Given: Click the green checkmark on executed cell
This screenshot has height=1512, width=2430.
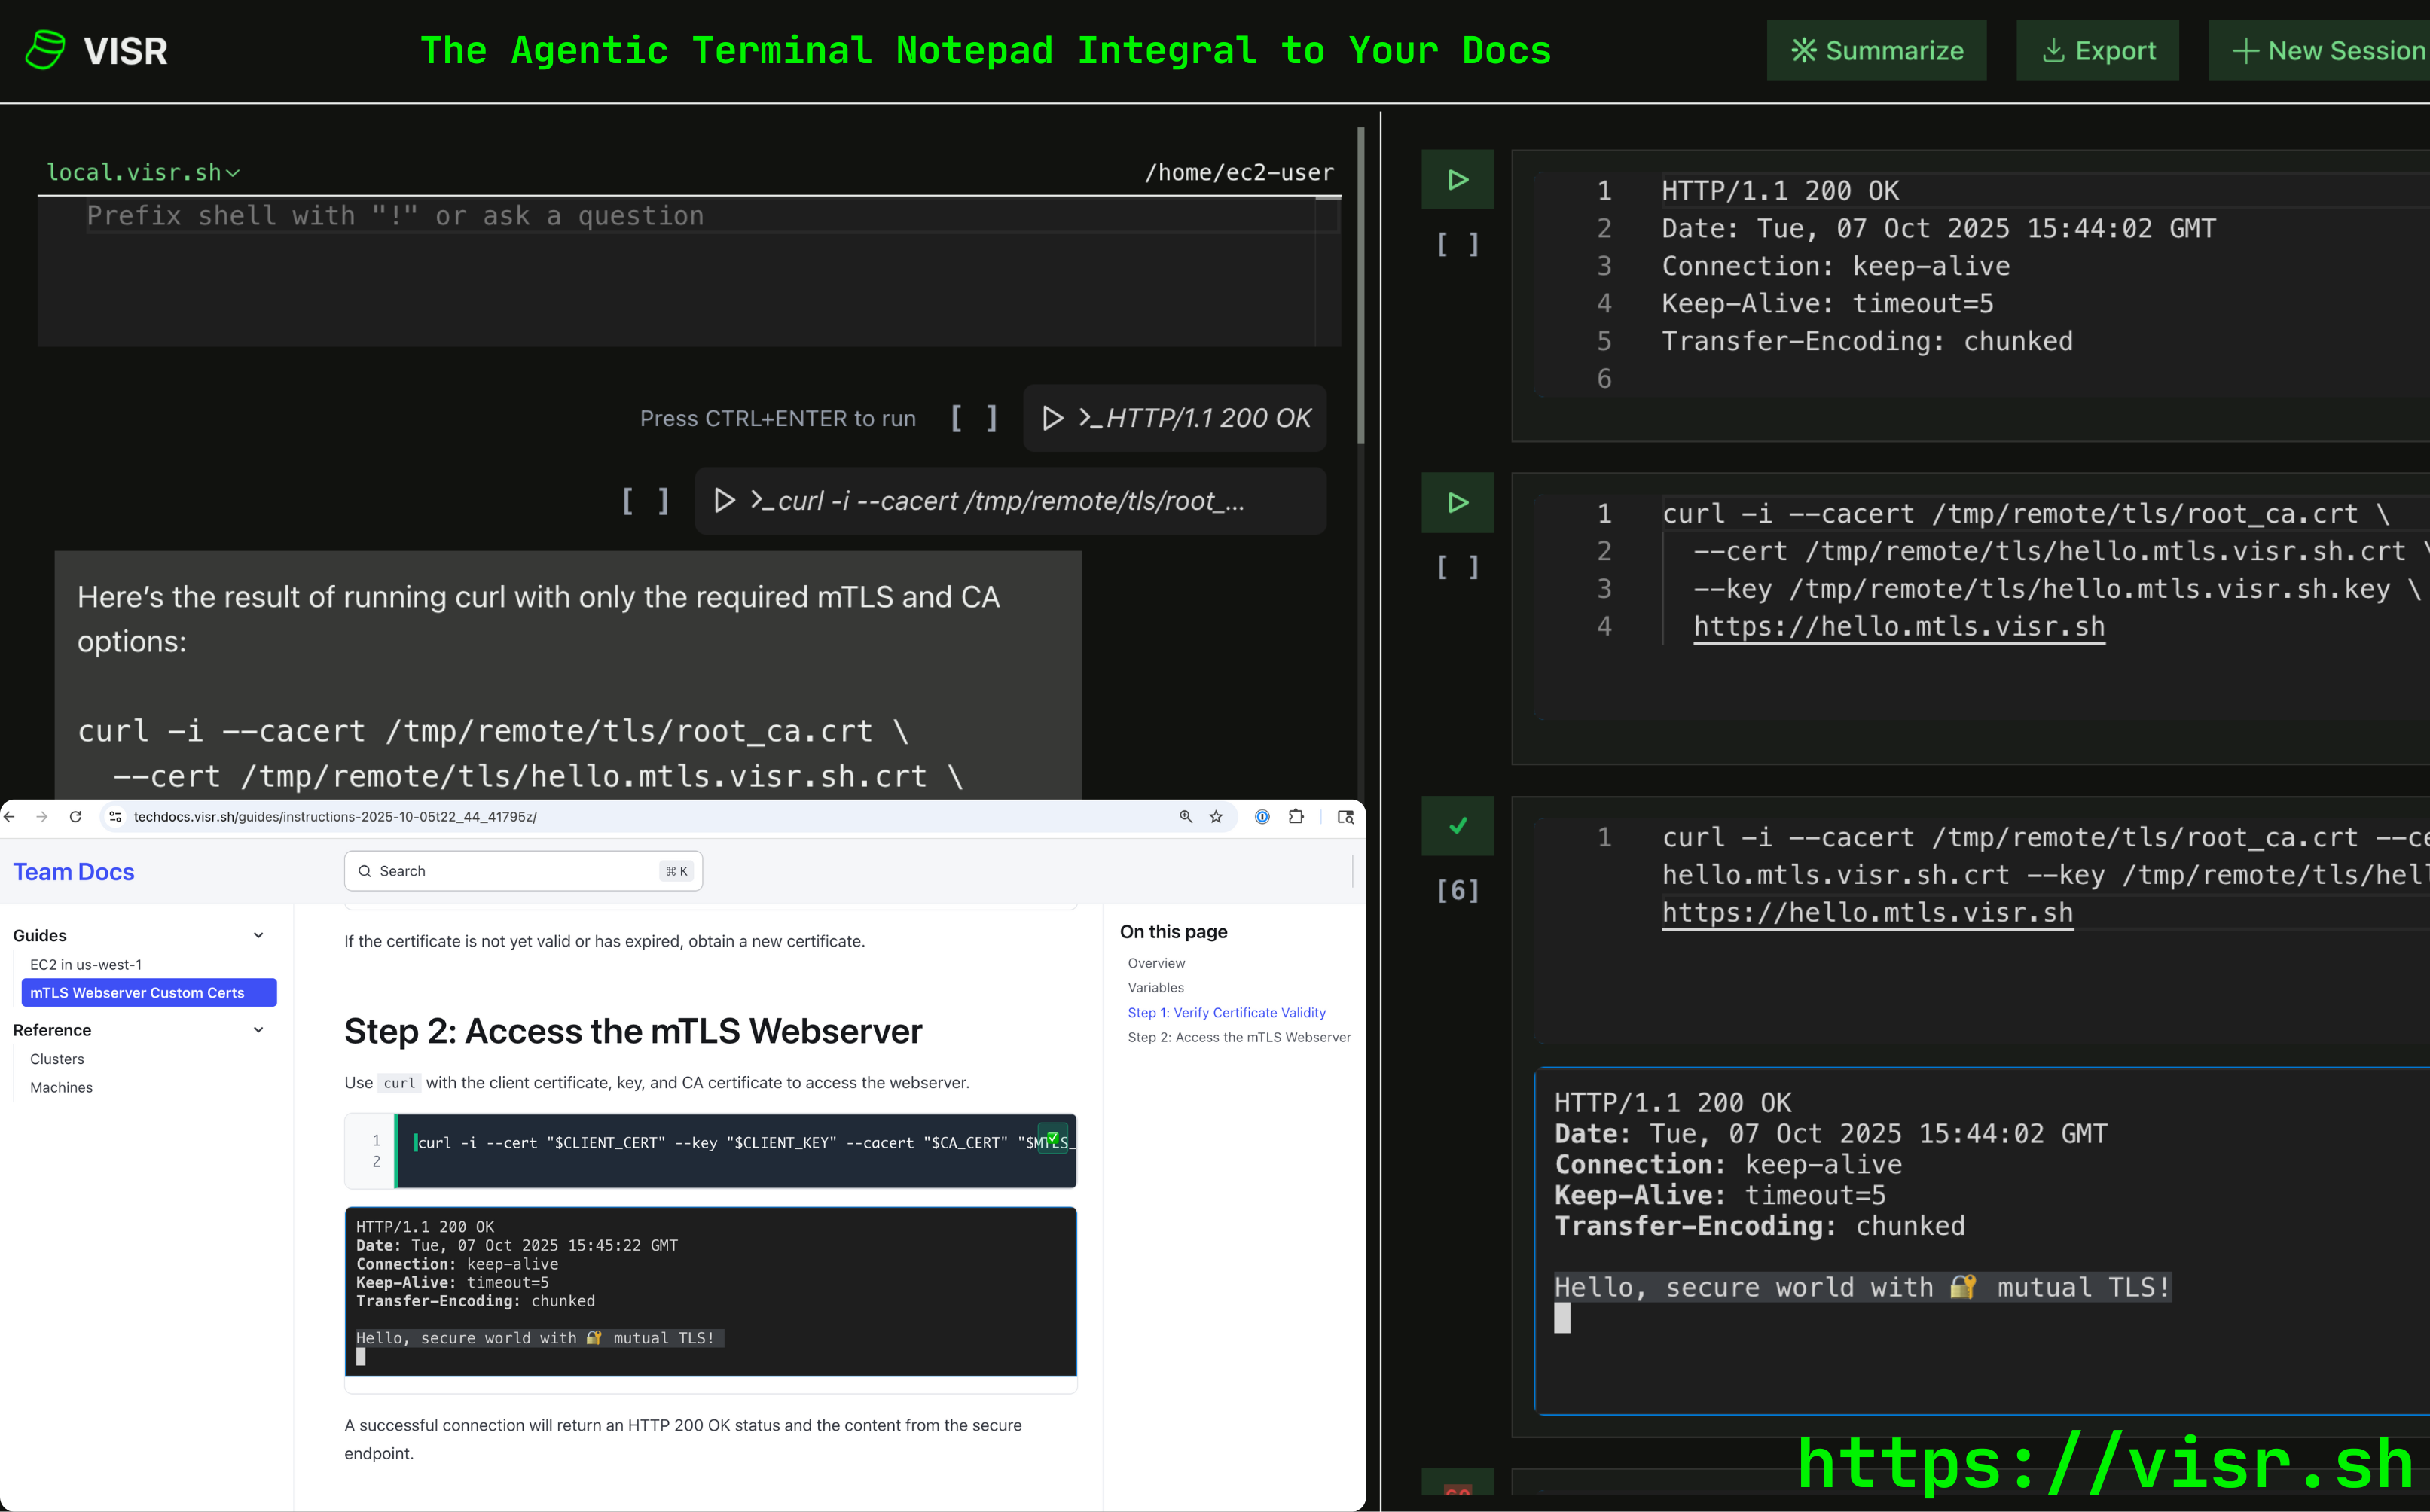Looking at the screenshot, I should [x=1457, y=826].
